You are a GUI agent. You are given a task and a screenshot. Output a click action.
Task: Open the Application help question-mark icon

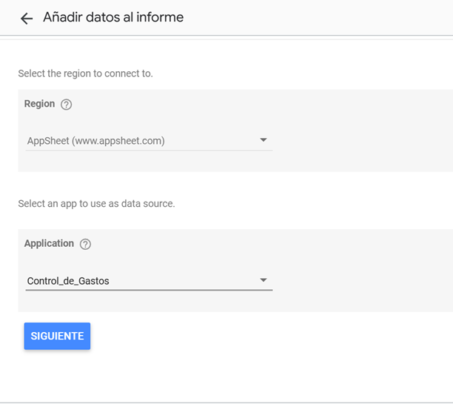85,244
